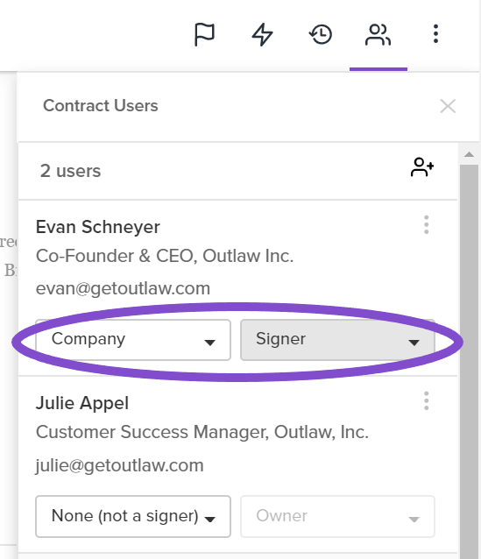Screen dimensions: 481x559
Task: Open Evan Schneyer's three-dot options menu
Action: click(426, 224)
